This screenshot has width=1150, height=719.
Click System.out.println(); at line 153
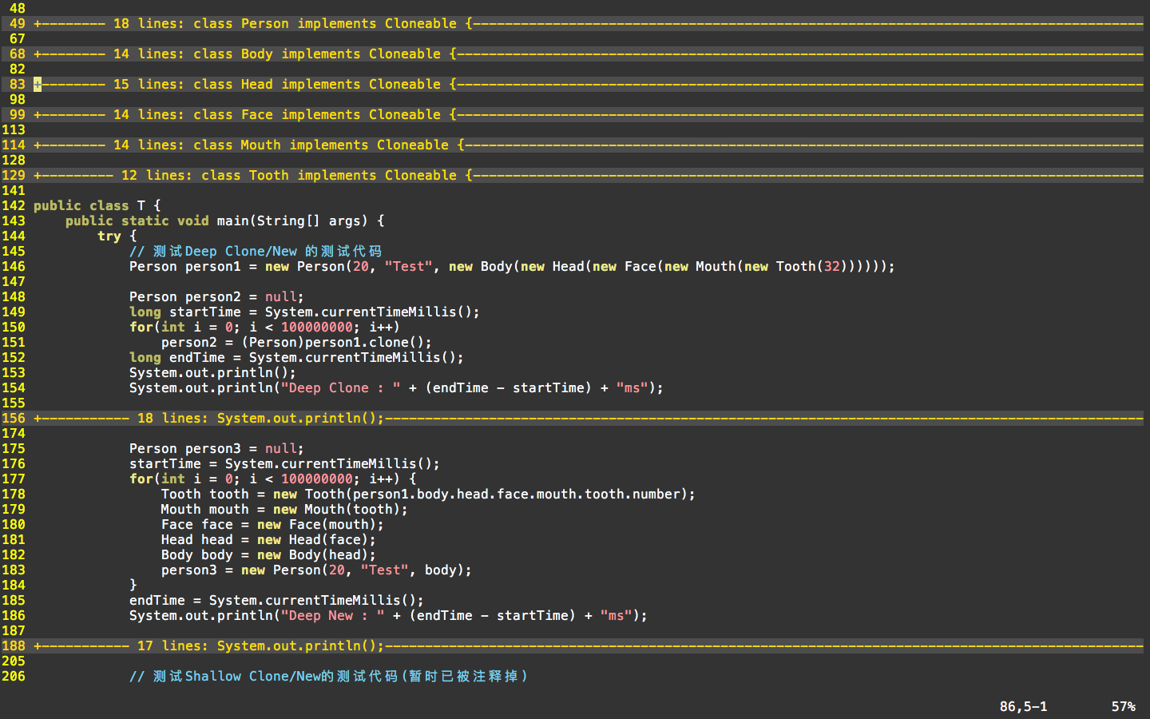tap(213, 373)
